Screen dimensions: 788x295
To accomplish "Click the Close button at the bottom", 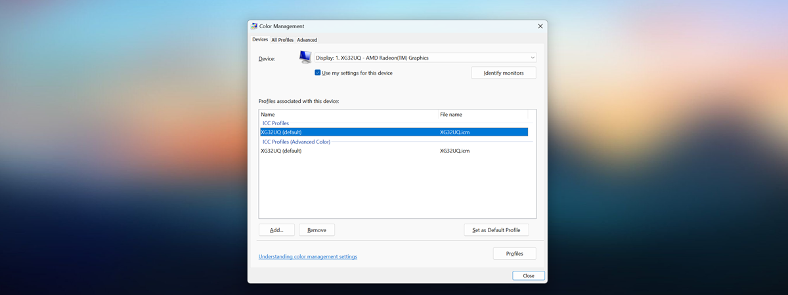I will pos(529,275).
